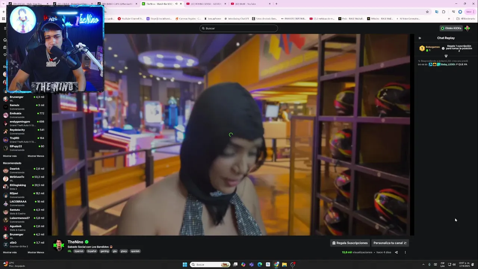
Task: Click the search field labeled Buscar
Action: (239, 28)
